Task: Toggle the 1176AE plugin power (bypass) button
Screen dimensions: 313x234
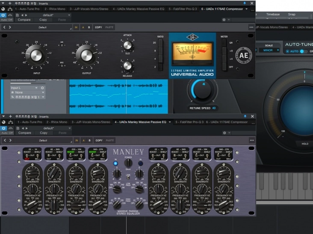Action: point(3,15)
